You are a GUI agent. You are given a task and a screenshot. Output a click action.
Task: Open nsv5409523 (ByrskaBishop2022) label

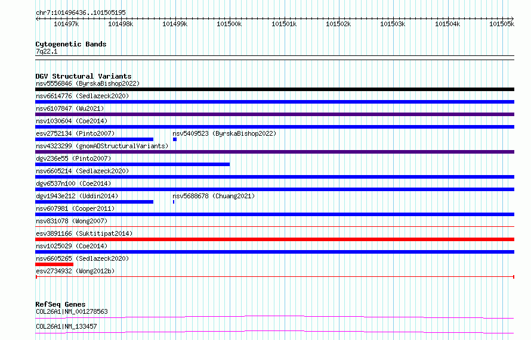pyautogui.click(x=224, y=133)
